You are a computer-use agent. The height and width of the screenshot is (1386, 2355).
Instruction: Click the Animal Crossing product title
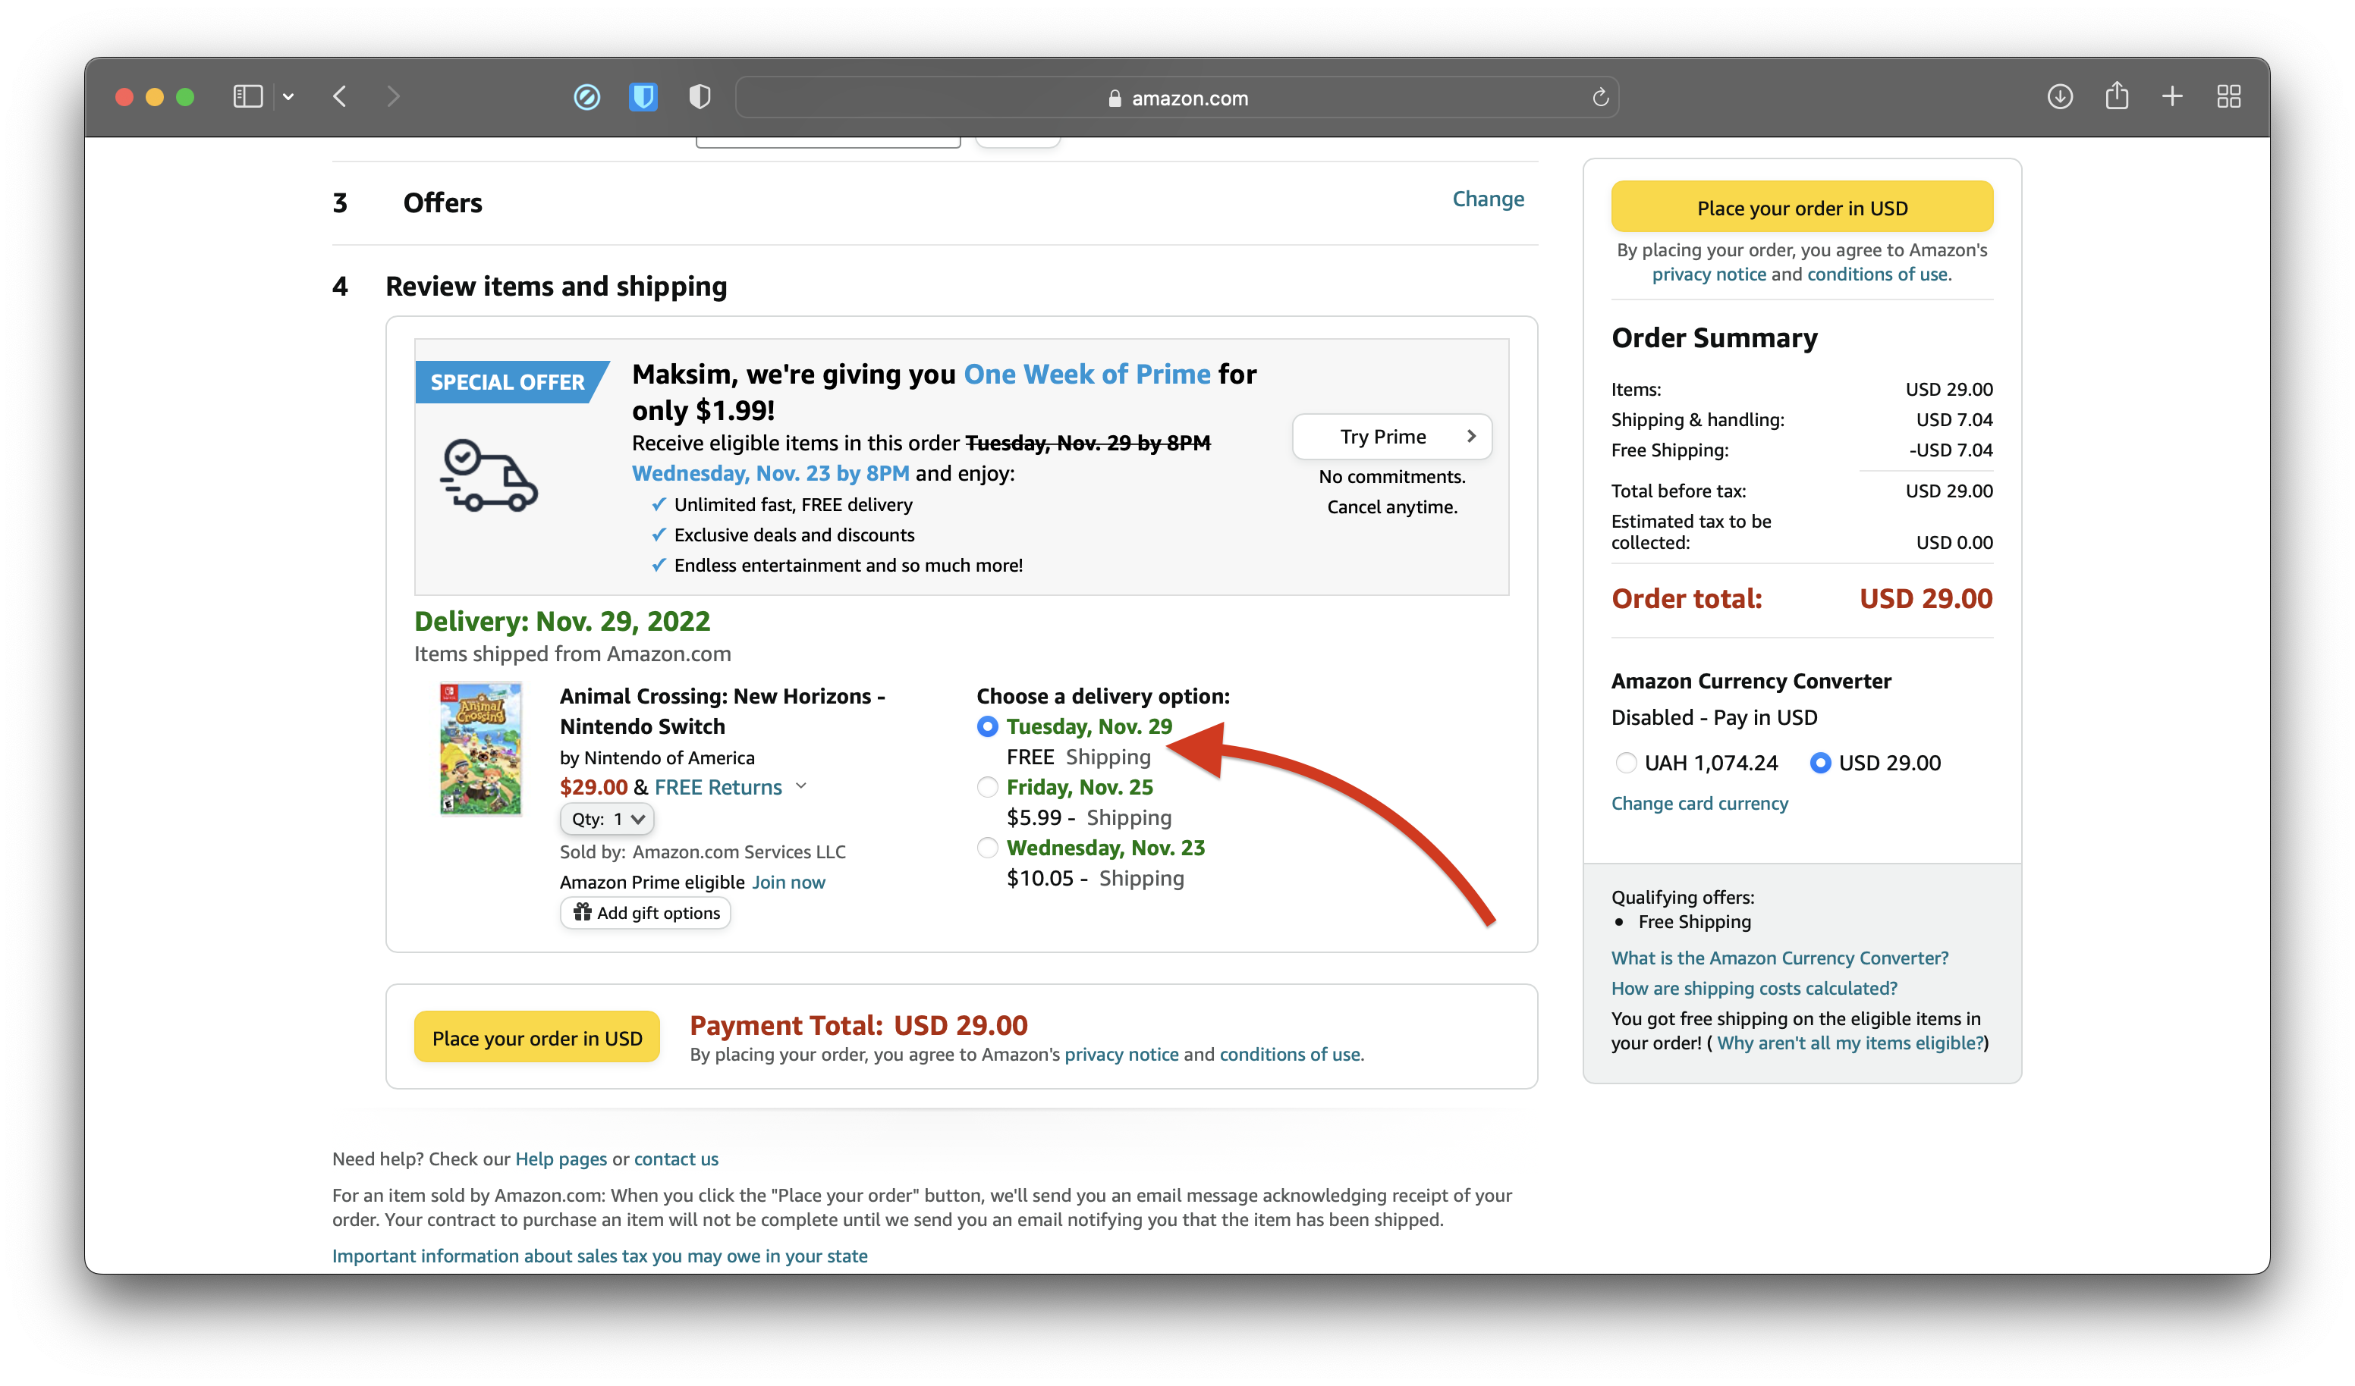click(x=722, y=712)
